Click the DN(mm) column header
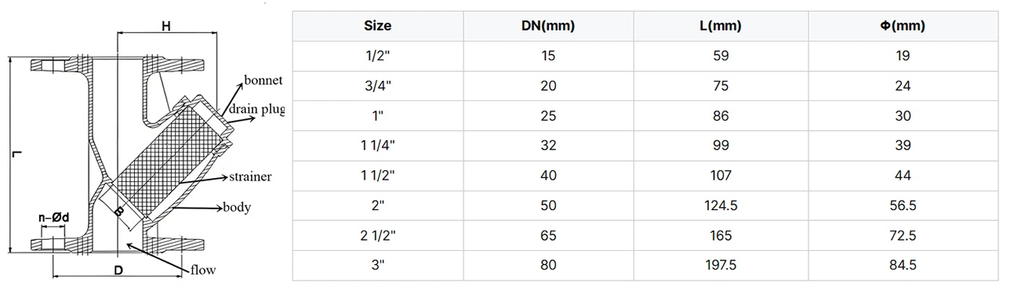Screen dimensions: 1010x294 [x=549, y=26]
